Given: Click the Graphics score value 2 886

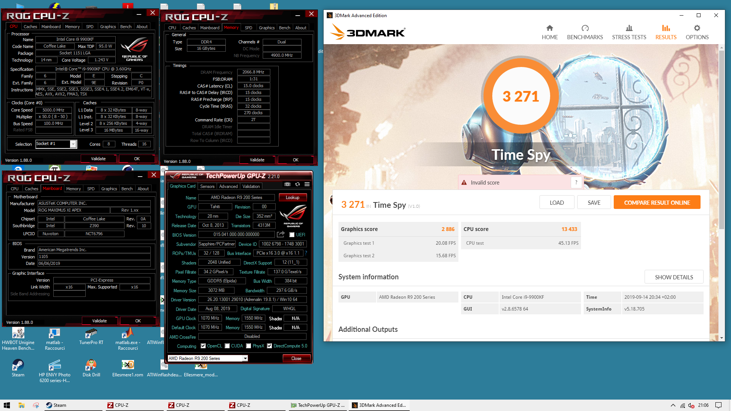Looking at the screenshot, I should (448, 229).
